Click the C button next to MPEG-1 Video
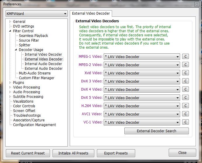The width and height of the screenshot is (202, 163). pyautogui.click(x=185, y=57)
